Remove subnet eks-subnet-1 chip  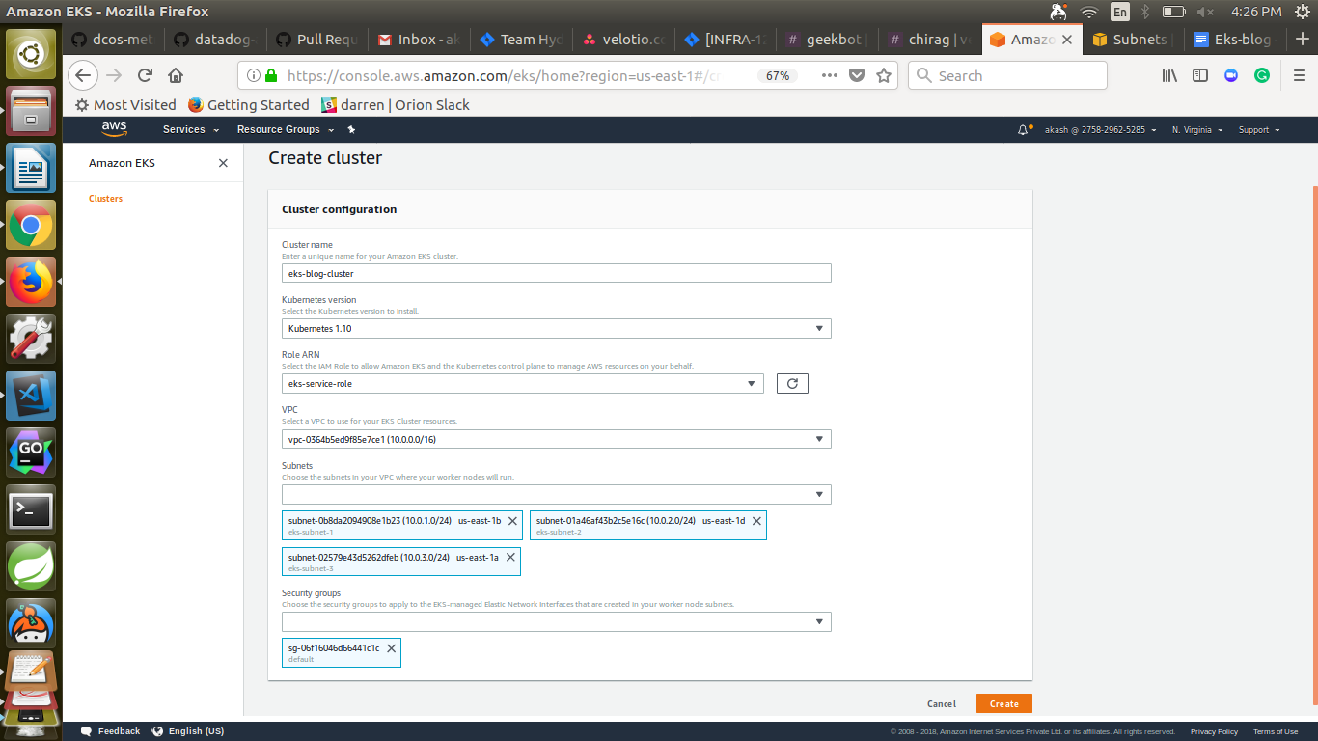point(512,521)
